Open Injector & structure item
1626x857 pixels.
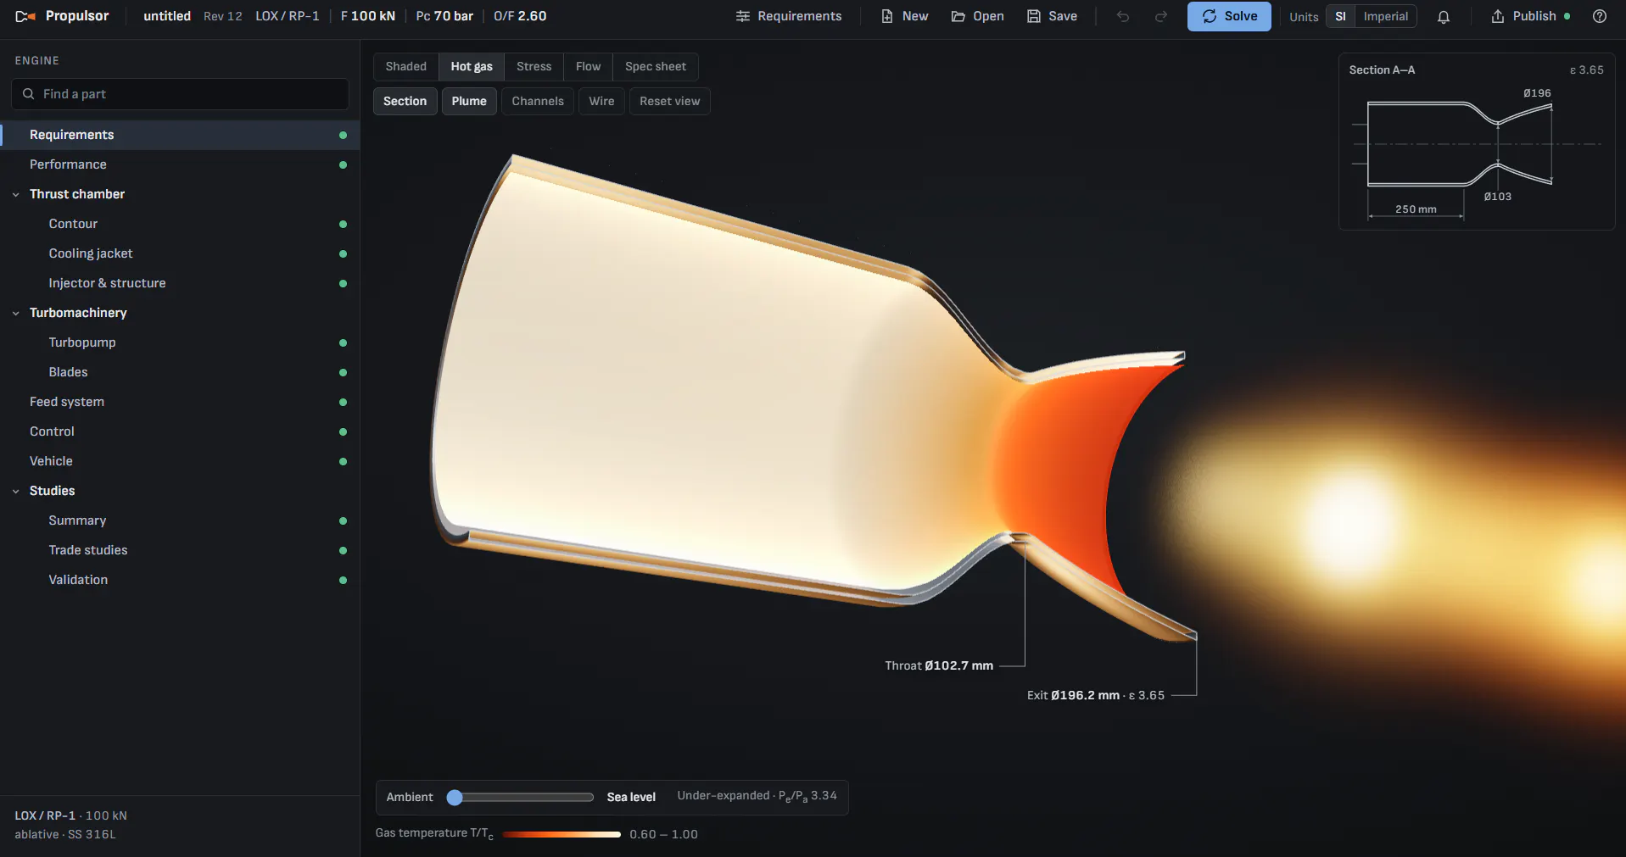click(x=180, y=283)
